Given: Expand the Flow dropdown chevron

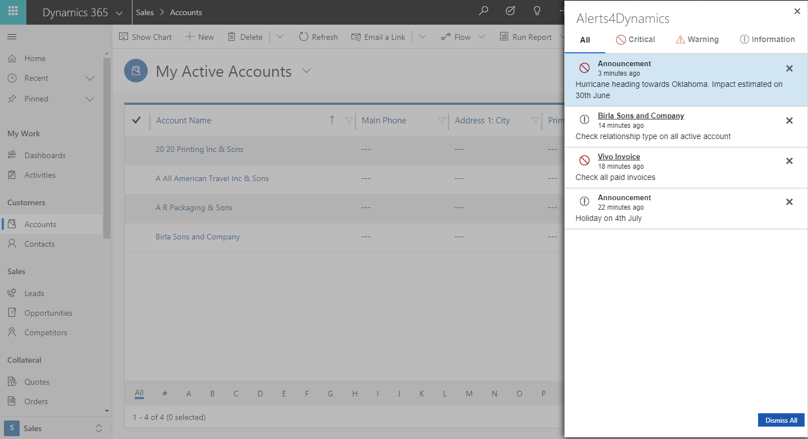Looking at the screenshot, I should point(482,37).
